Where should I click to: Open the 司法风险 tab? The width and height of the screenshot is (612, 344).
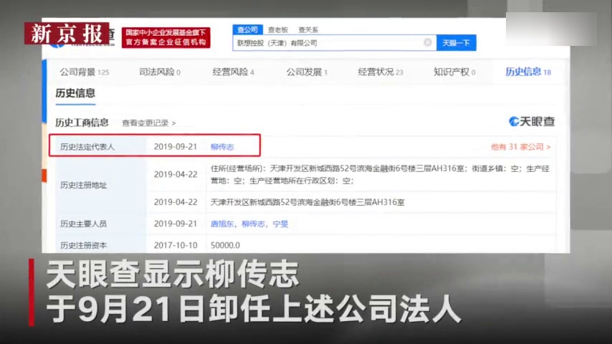click(160, 72)
